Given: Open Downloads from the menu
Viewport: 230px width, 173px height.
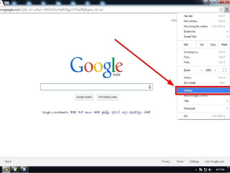Looking at the screenshot, I should (203, 83).
